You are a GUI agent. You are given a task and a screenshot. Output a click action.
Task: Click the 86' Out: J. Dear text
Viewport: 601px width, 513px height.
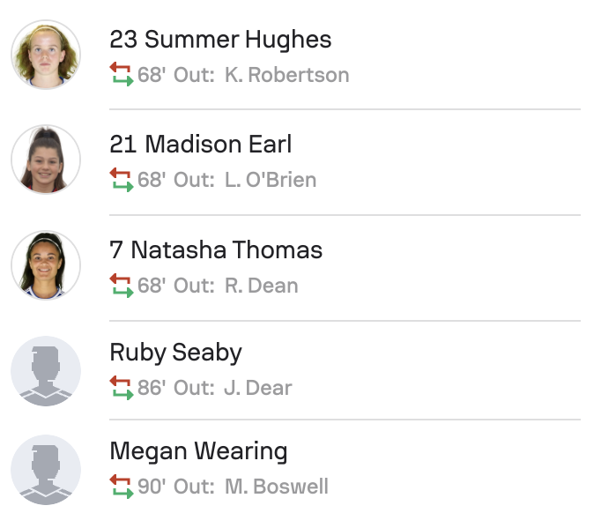pyautogui.click(x=214, y=388)
